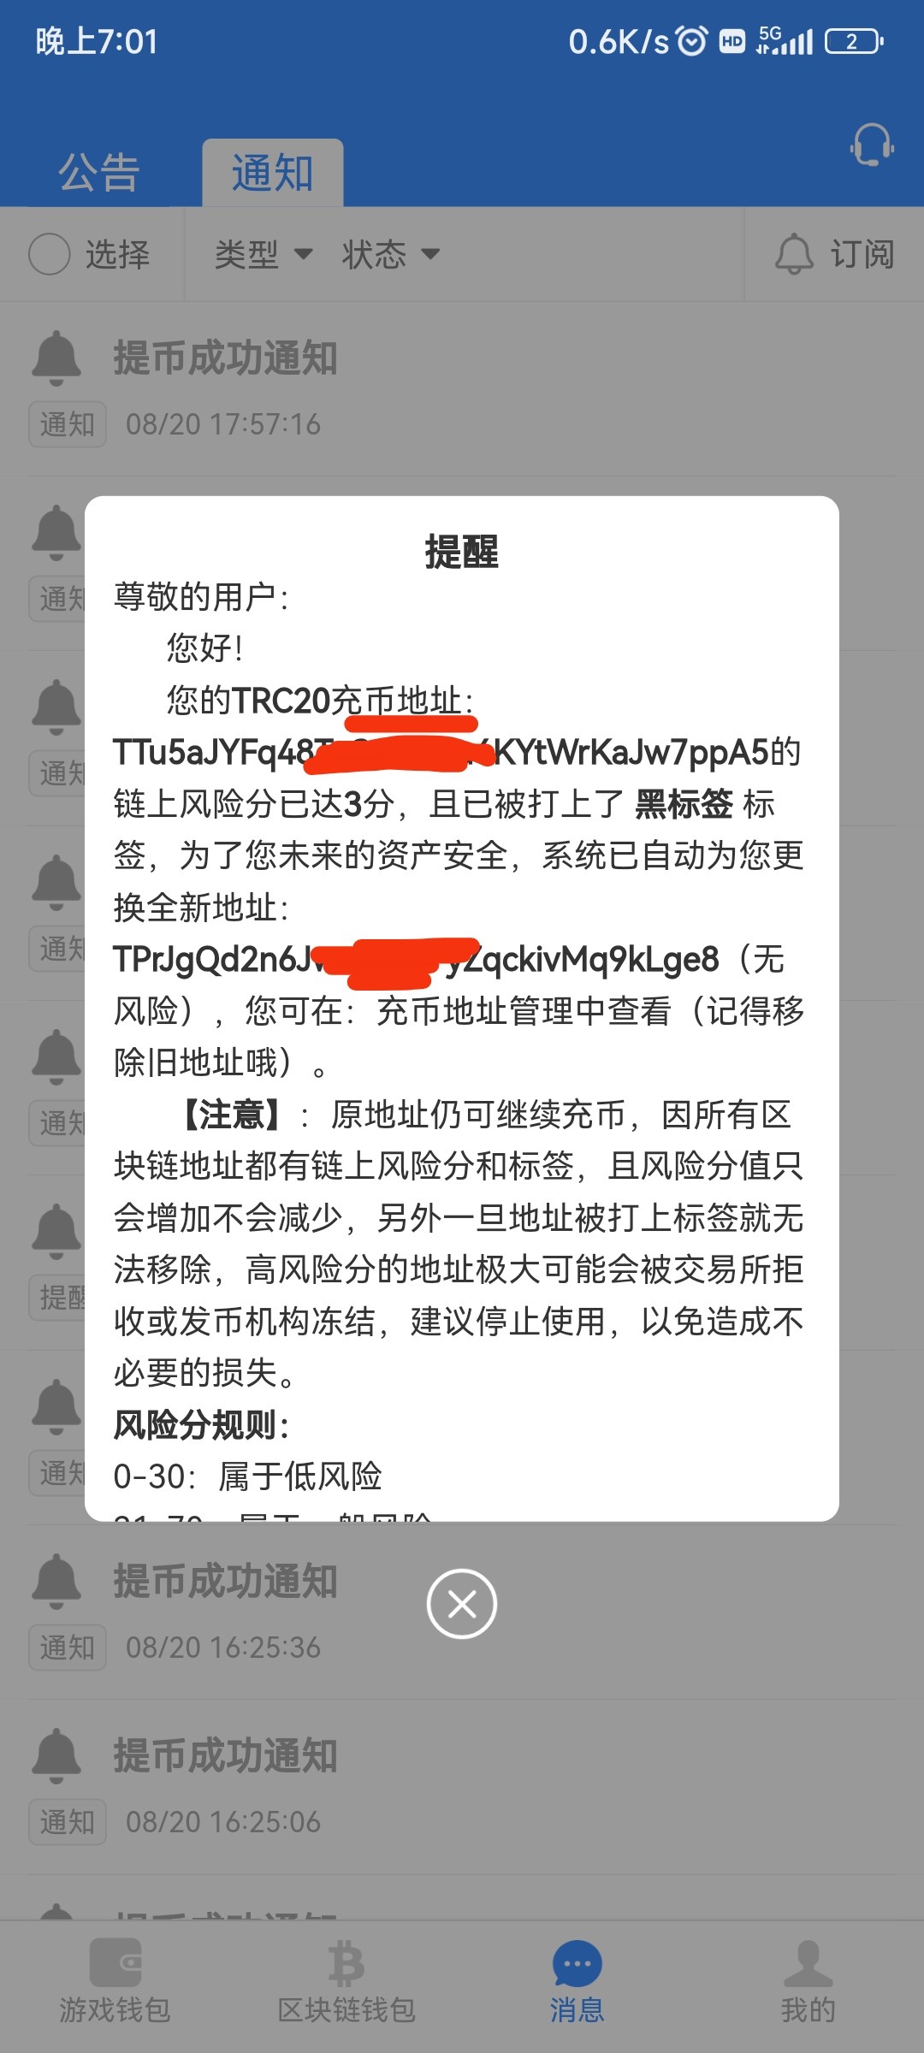This screenshot has width=924, height=2053.
Task: Tap bell icon of 17:57:16 notification
Action: coord(56,358)
